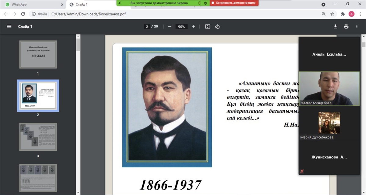Viewport: 366px width, 195px height.
Task: Close the WhatsApp tab
Action: click(62, 5)
